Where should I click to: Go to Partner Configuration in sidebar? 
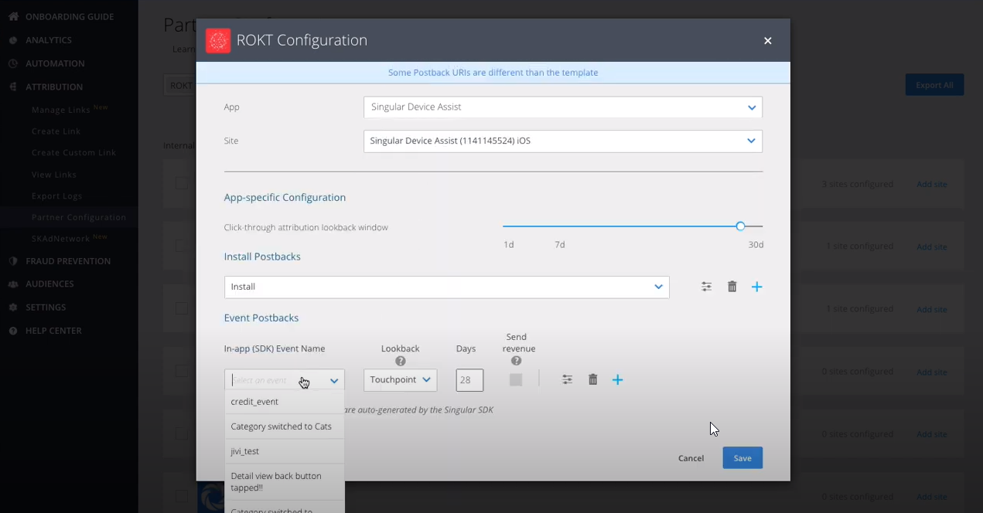78,218
